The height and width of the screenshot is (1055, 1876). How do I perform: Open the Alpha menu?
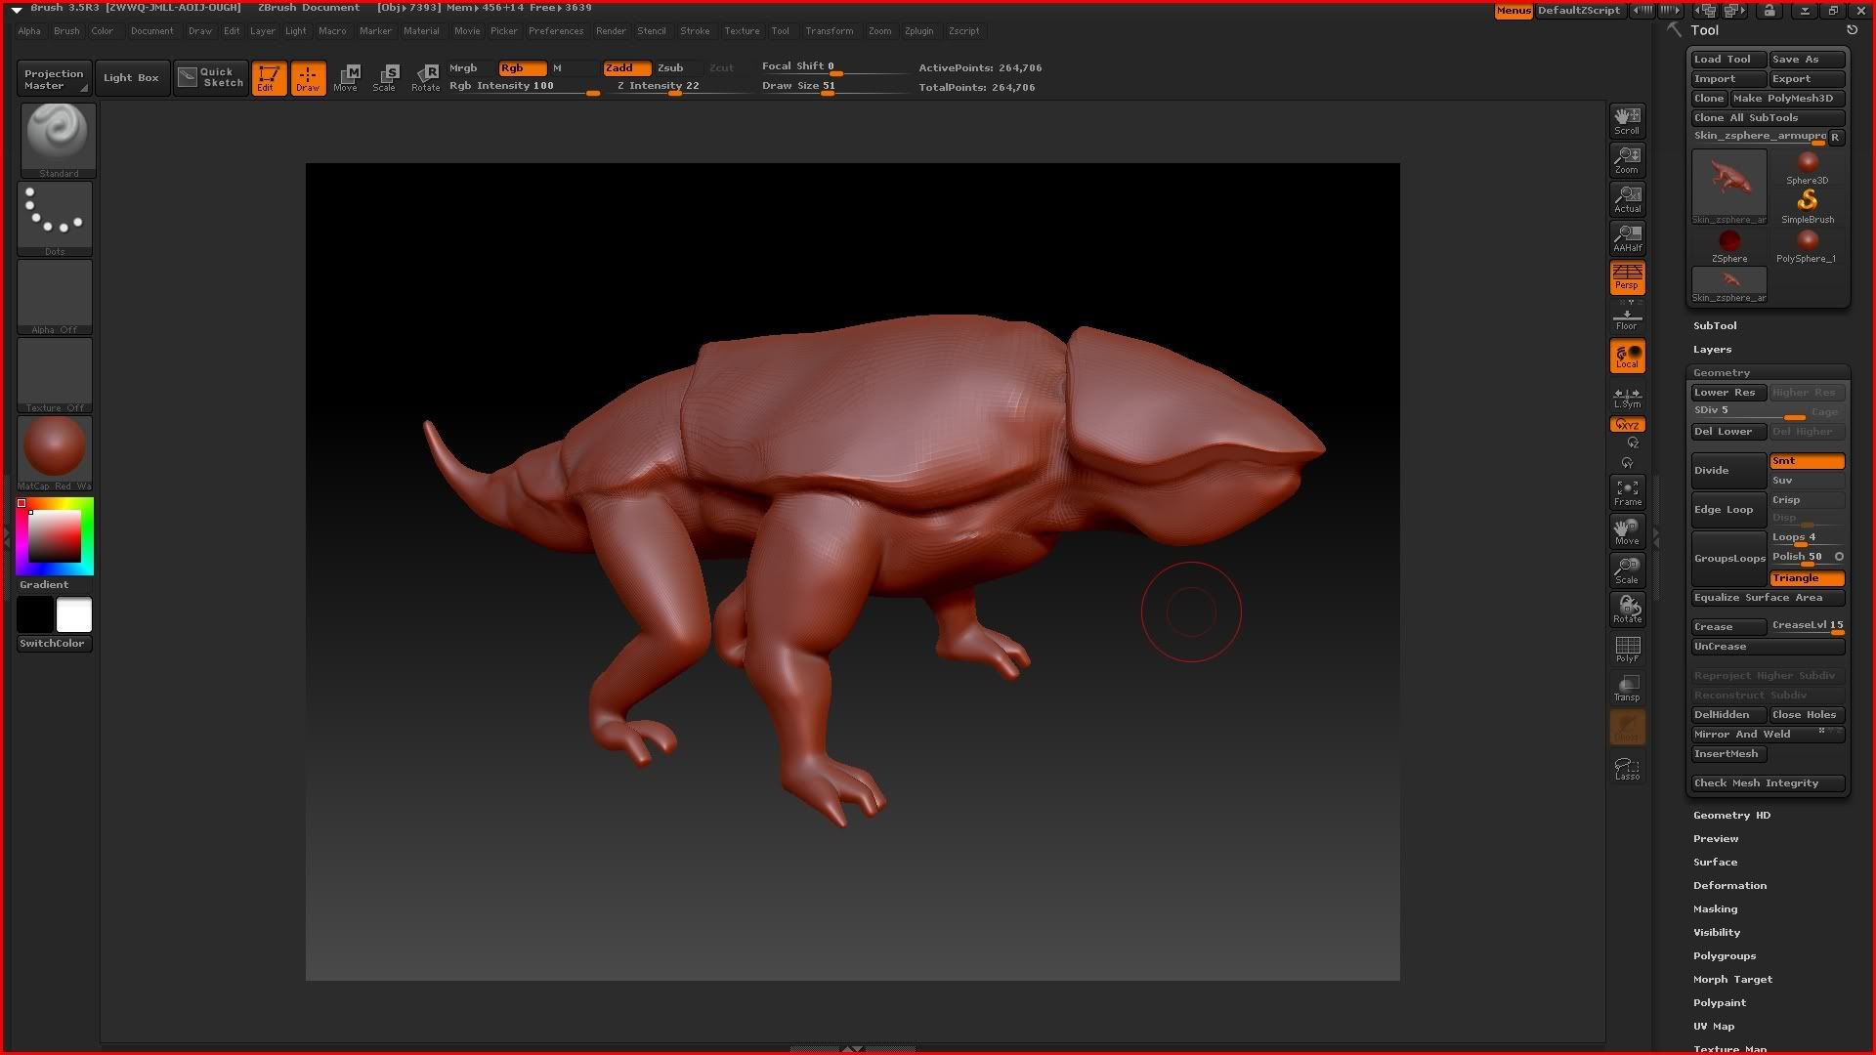point(29,31)
